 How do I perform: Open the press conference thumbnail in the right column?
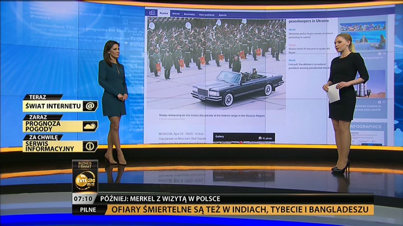pos(362,36)
